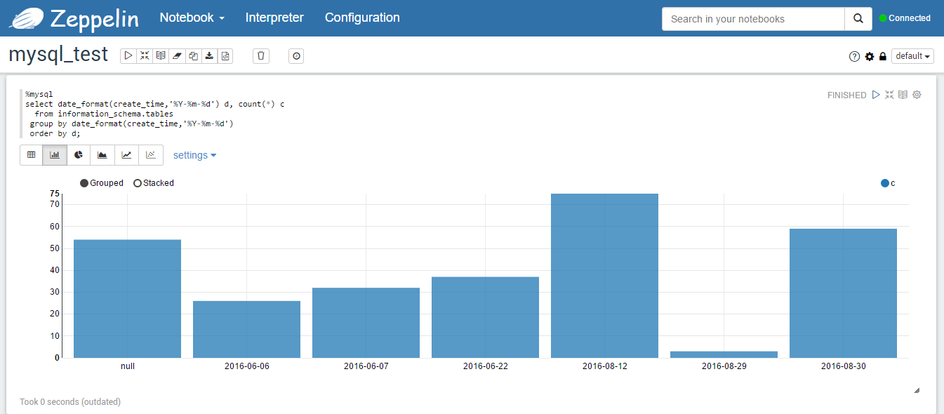Viewport: 944px width, 414px height.
Task: Switch to pie chart view
Action: tap(79, 155)
